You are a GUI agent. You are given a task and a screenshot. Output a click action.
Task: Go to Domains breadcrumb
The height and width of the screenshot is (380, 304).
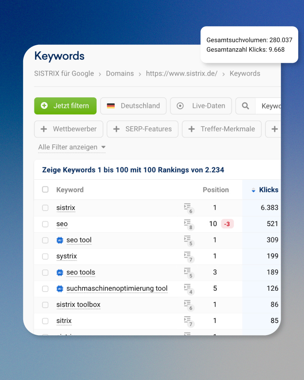(x=120, y=74)
